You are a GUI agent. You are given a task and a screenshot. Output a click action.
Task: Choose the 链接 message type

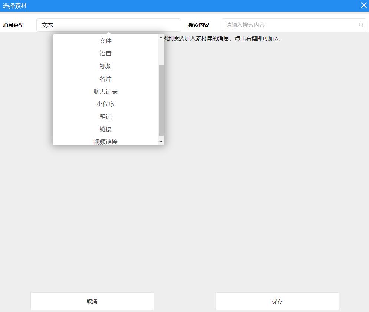(105, 129)
